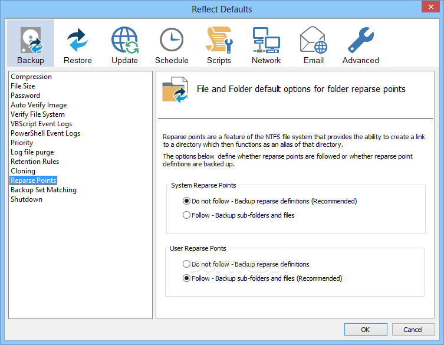This screenshot has width=444, height=345.
Task: Dismiss dialog with the Cancel button
Action: point(413,330)
